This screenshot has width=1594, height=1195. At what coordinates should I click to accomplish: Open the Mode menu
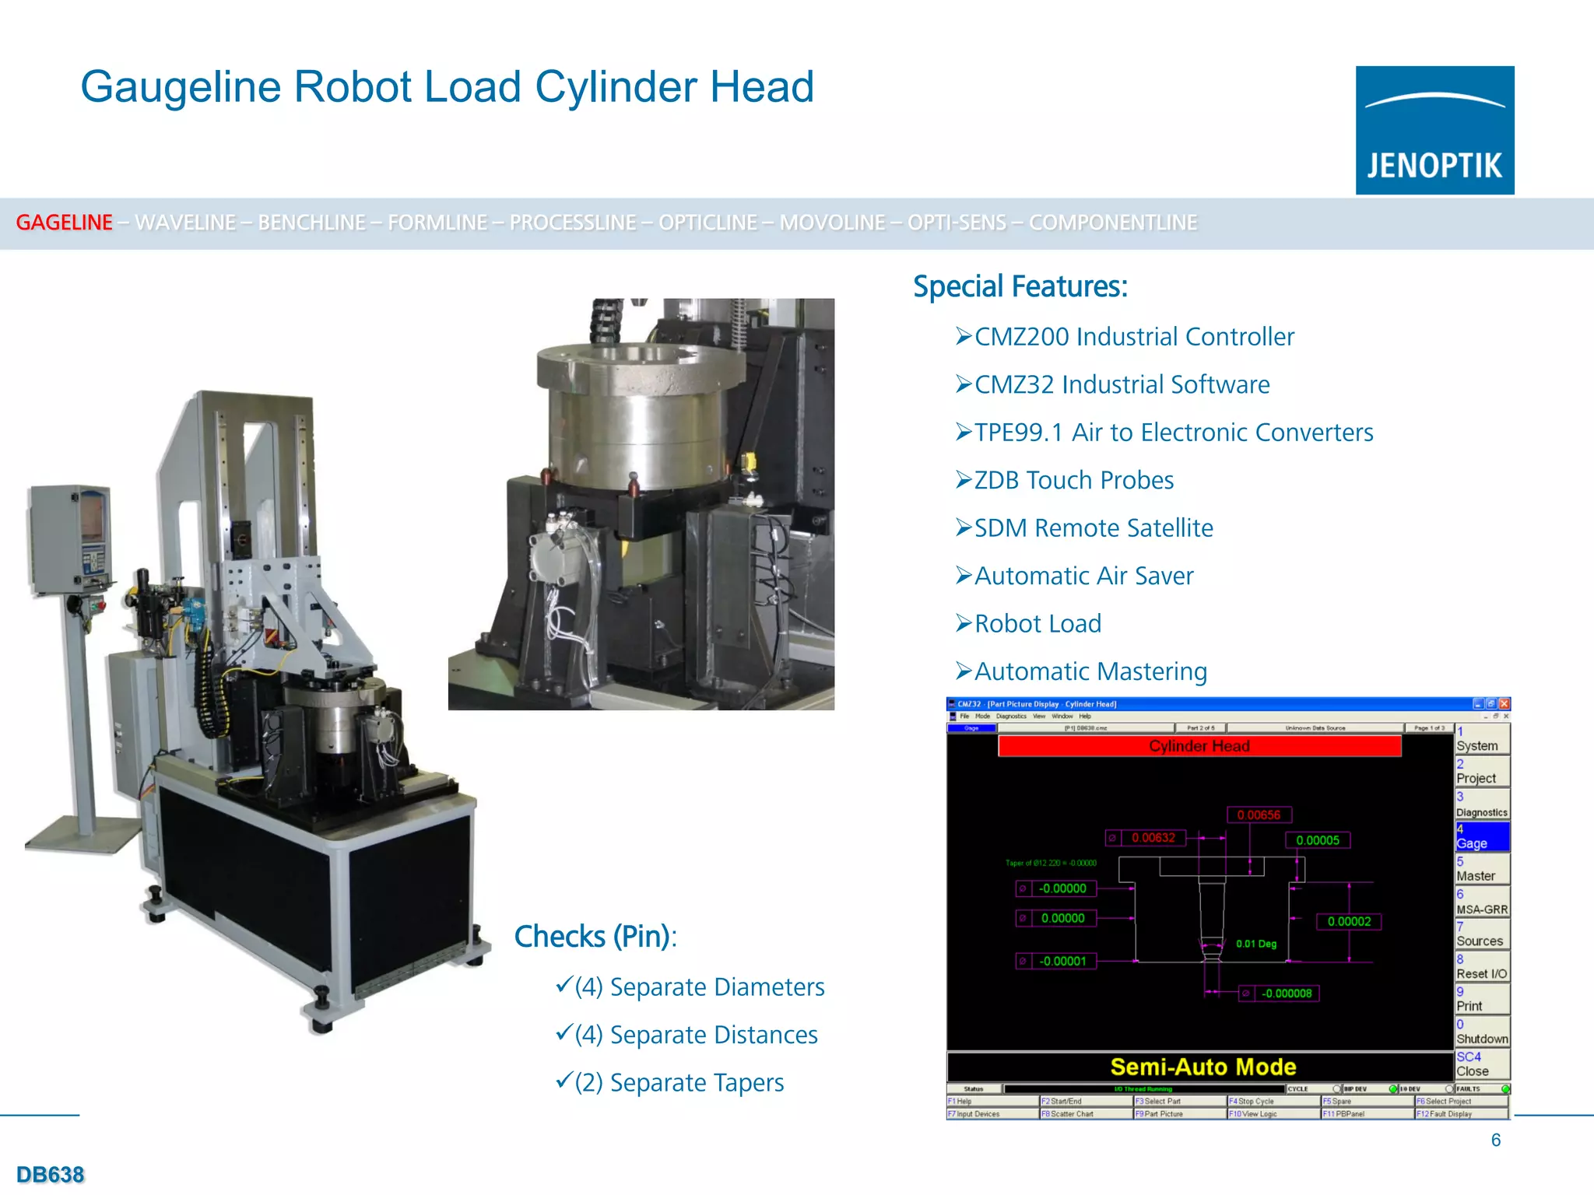click(x=982, y=716)
